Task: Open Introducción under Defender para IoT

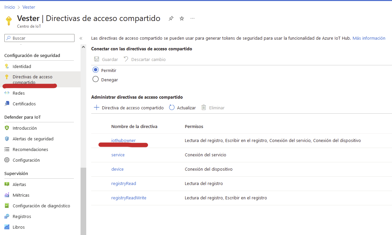Action: (25, 128)
